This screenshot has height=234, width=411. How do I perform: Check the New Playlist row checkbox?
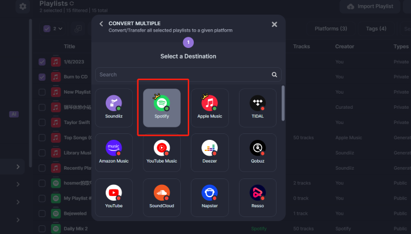[42, 92]
